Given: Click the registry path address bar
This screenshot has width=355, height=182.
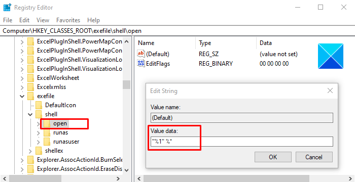Looking at the screenshot, I should click(177, 31).
